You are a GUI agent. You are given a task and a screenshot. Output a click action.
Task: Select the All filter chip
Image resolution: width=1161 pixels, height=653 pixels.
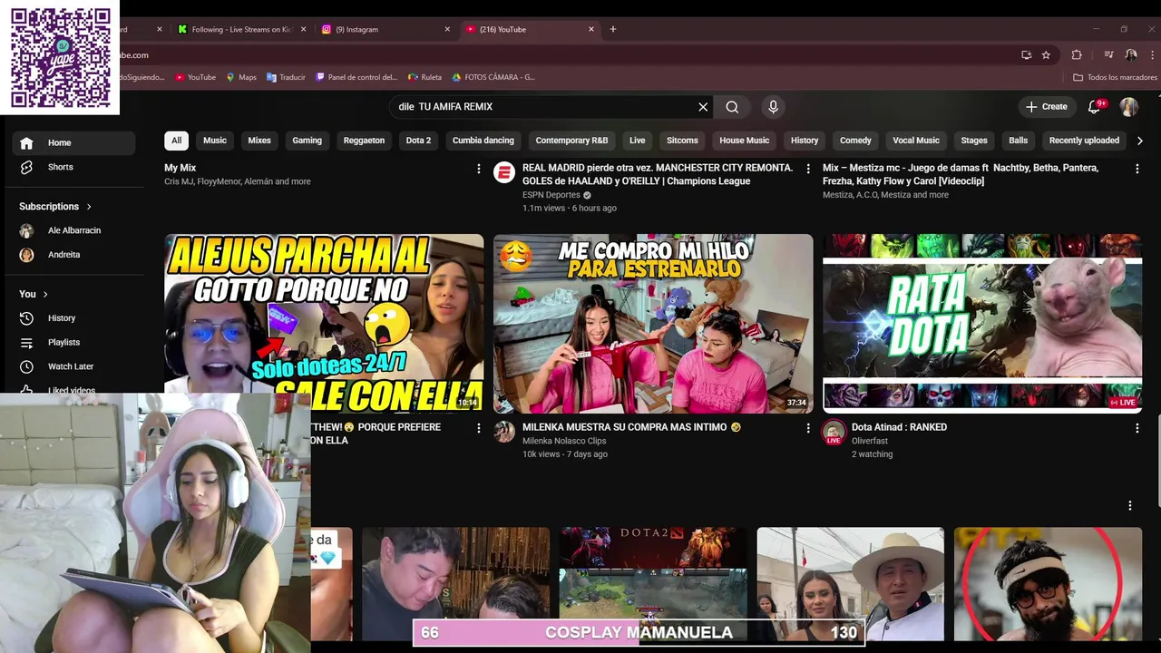pyautogui.click(x=176, y=141)
